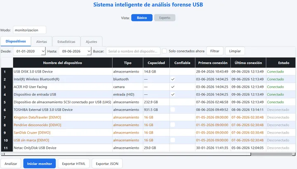Select row number 11 header
This screenshot has height=169, width=297.
click(x=7, y=148)
